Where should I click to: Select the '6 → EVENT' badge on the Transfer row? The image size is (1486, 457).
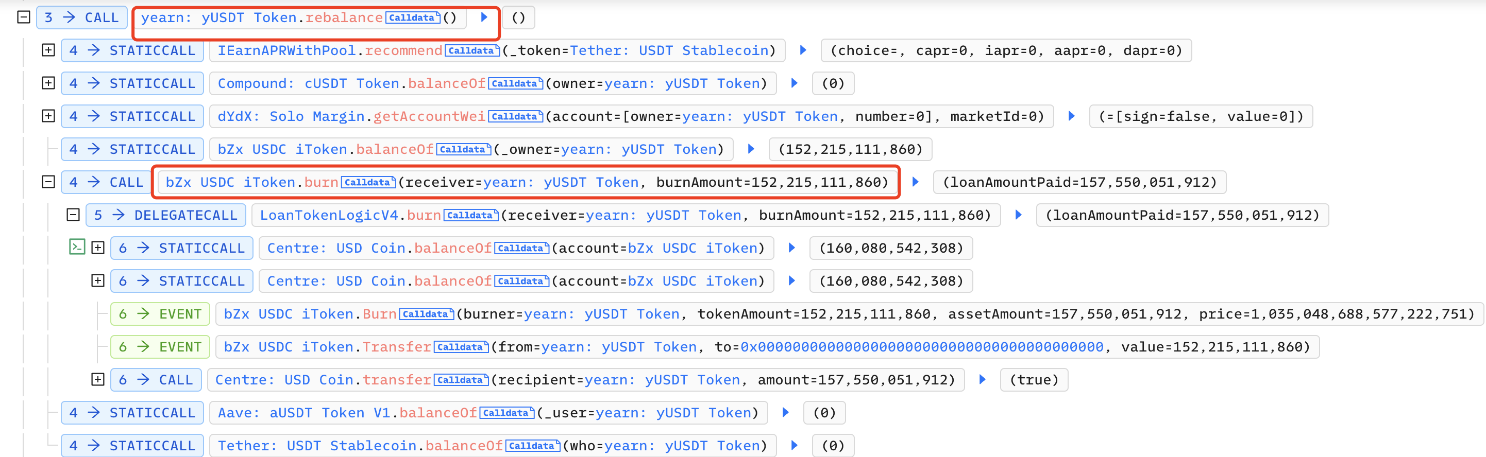pos(160,347)
